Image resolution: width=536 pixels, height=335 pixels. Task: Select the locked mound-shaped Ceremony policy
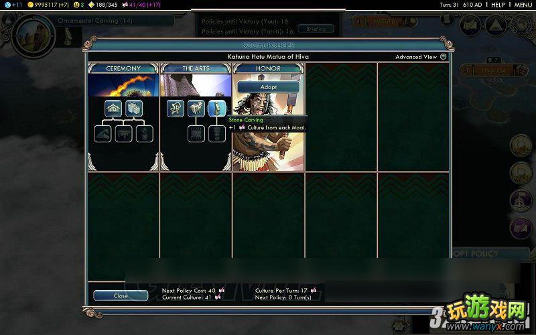[103, 133]
